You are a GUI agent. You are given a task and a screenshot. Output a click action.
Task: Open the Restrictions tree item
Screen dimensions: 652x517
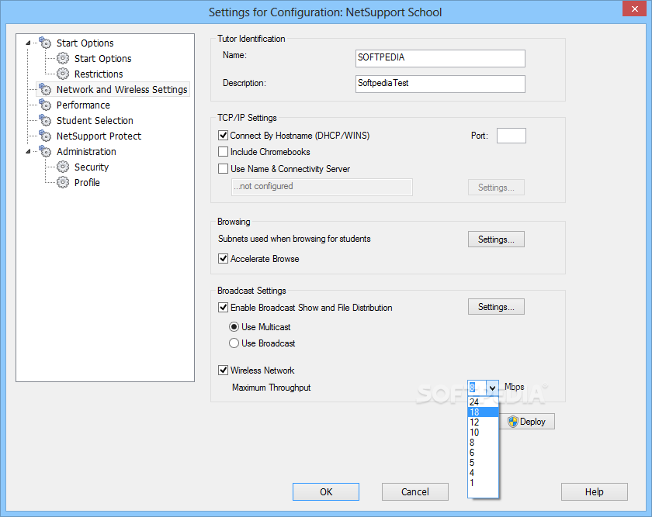(99, 74)
